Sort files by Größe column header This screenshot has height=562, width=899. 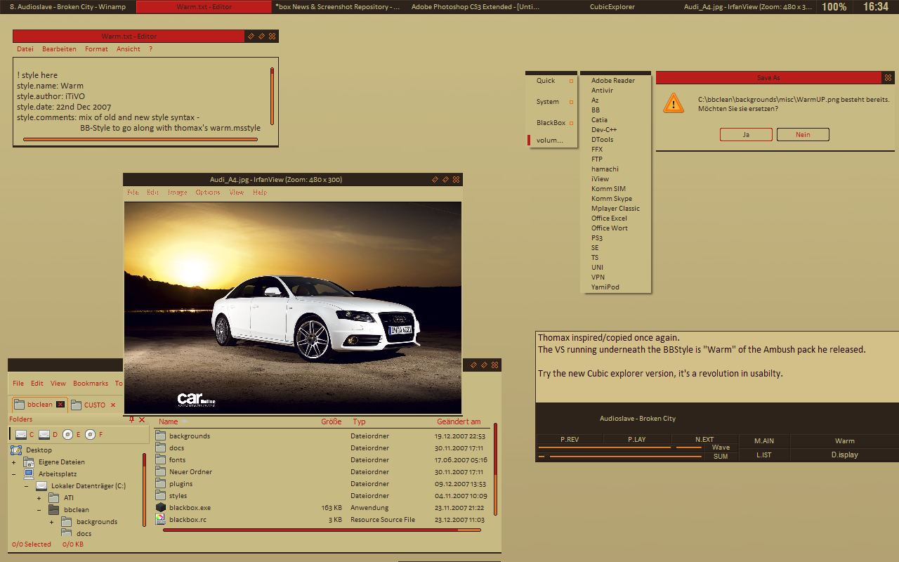(332, 421)
